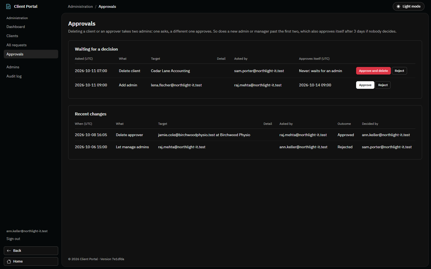Click 'Let manage admins' row text
Viewport: 431px width, 269px height.
(132, 147)
